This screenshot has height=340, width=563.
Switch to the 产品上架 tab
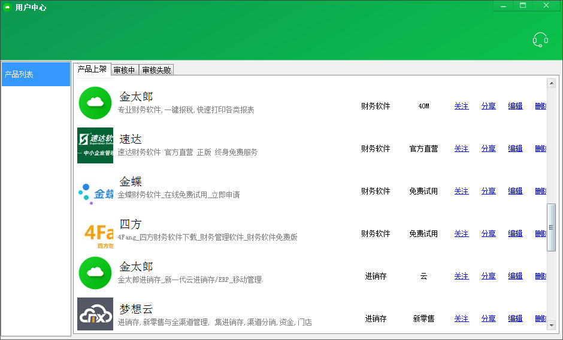coord(92,69)
